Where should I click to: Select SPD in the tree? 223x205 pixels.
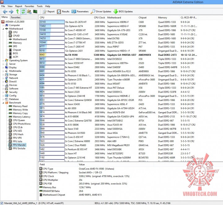(15, 46)
